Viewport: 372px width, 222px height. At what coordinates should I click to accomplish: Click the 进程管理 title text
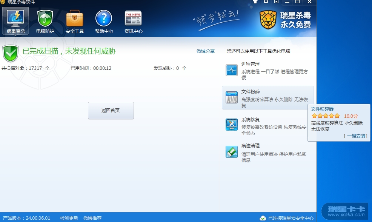pos(250,64)
